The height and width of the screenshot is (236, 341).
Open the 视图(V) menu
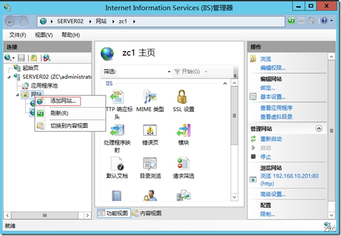click(44, 35)
